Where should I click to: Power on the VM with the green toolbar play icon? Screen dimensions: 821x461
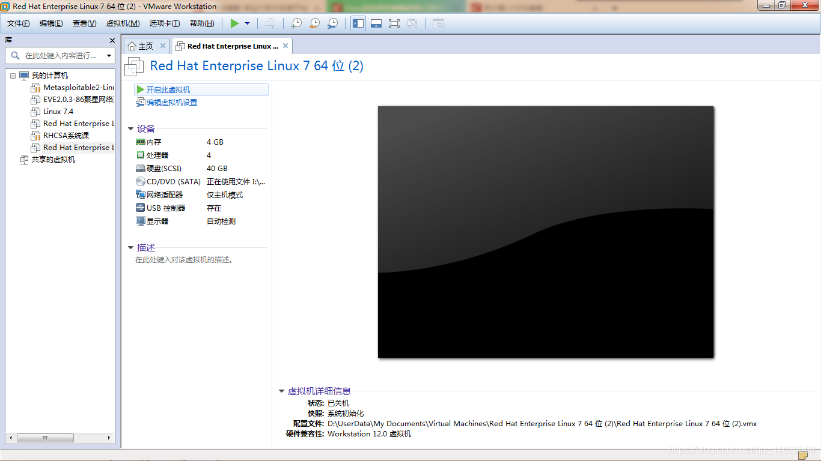[234, 23]
